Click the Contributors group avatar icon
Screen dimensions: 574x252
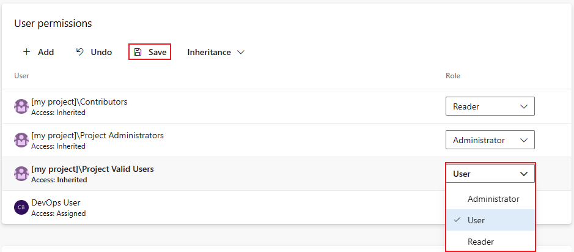pyautogui.click(x=21, y=106)
